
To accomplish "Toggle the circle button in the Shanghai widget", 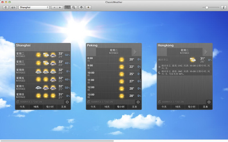I will click(x=67, y=102).
